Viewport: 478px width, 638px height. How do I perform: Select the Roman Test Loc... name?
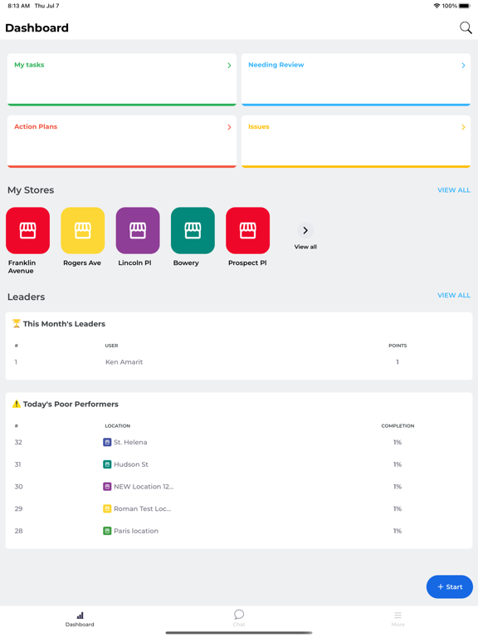coord(142,508)
